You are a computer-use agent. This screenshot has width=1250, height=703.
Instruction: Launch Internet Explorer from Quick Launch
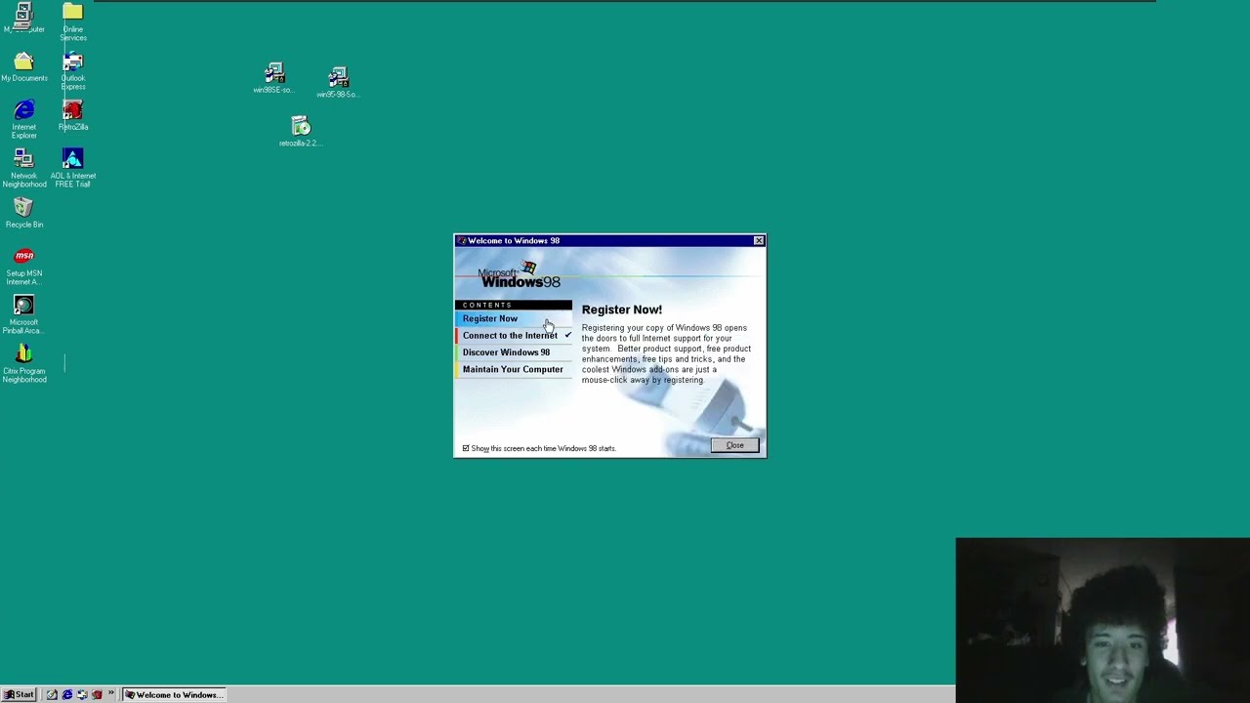tap(67, 695)
